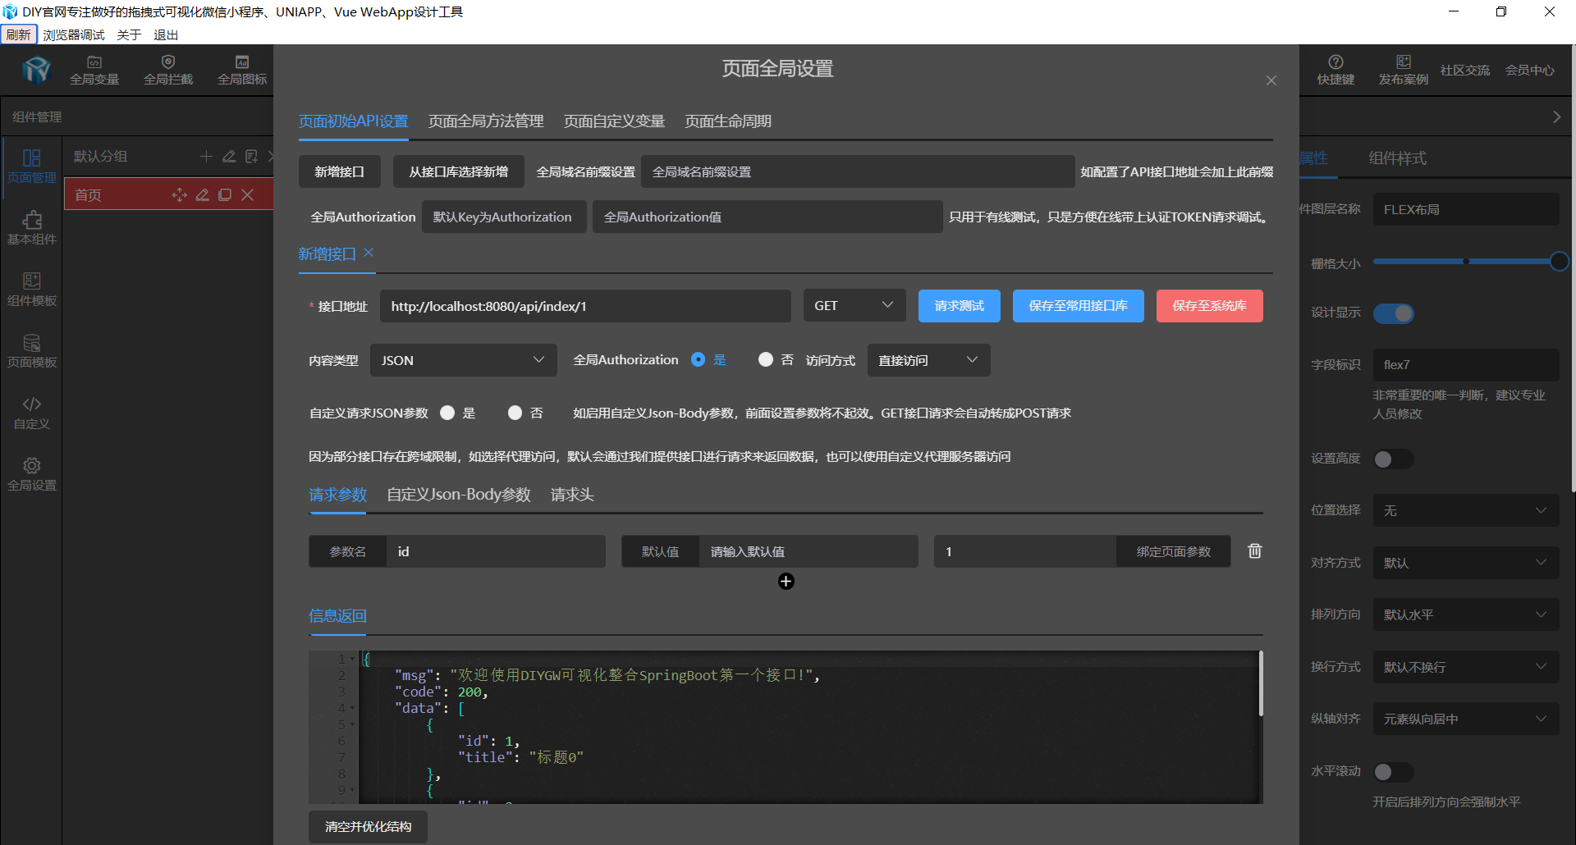Click note icon beside 默认分组
Screen dimensions: 1576x845
click(252, 156)
